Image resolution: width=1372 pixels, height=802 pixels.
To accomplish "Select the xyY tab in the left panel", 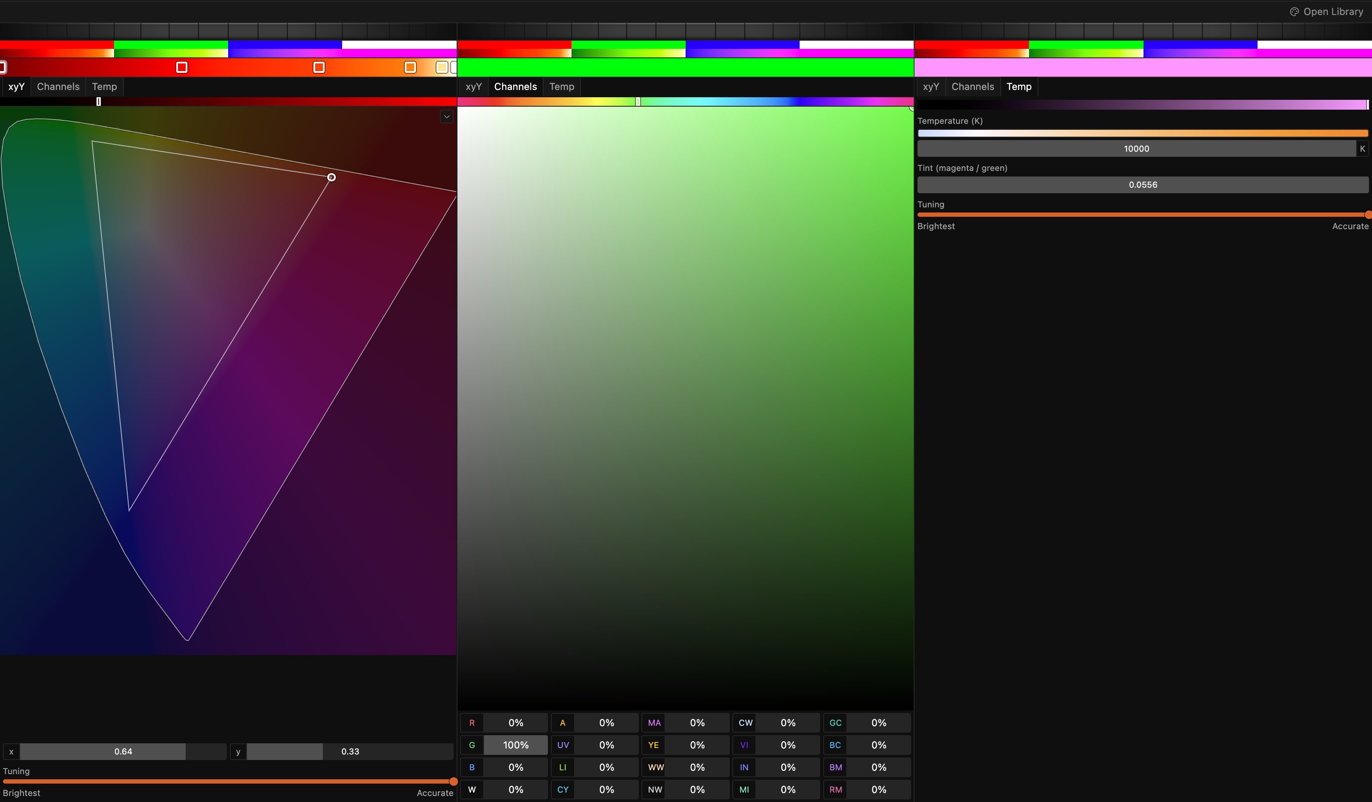I will (16, 87).
